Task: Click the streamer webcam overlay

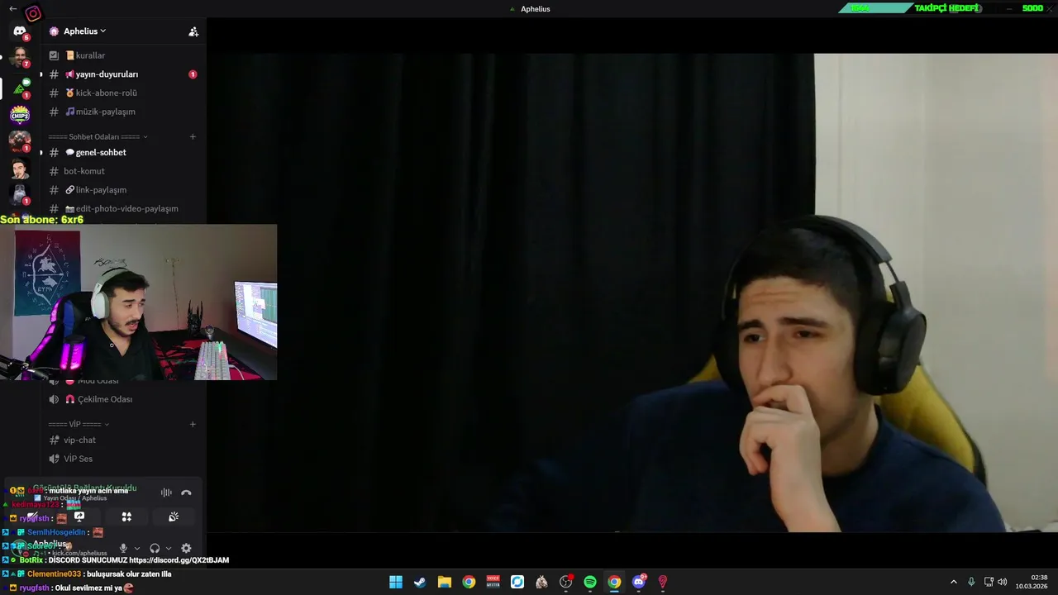Action: (x=139, y=302)
